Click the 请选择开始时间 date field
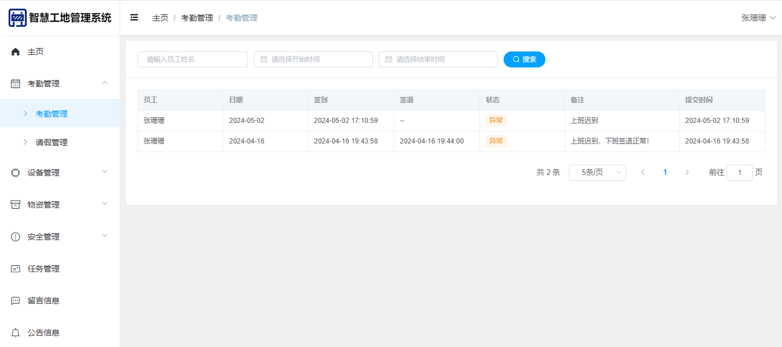 [x=313, y=59]
